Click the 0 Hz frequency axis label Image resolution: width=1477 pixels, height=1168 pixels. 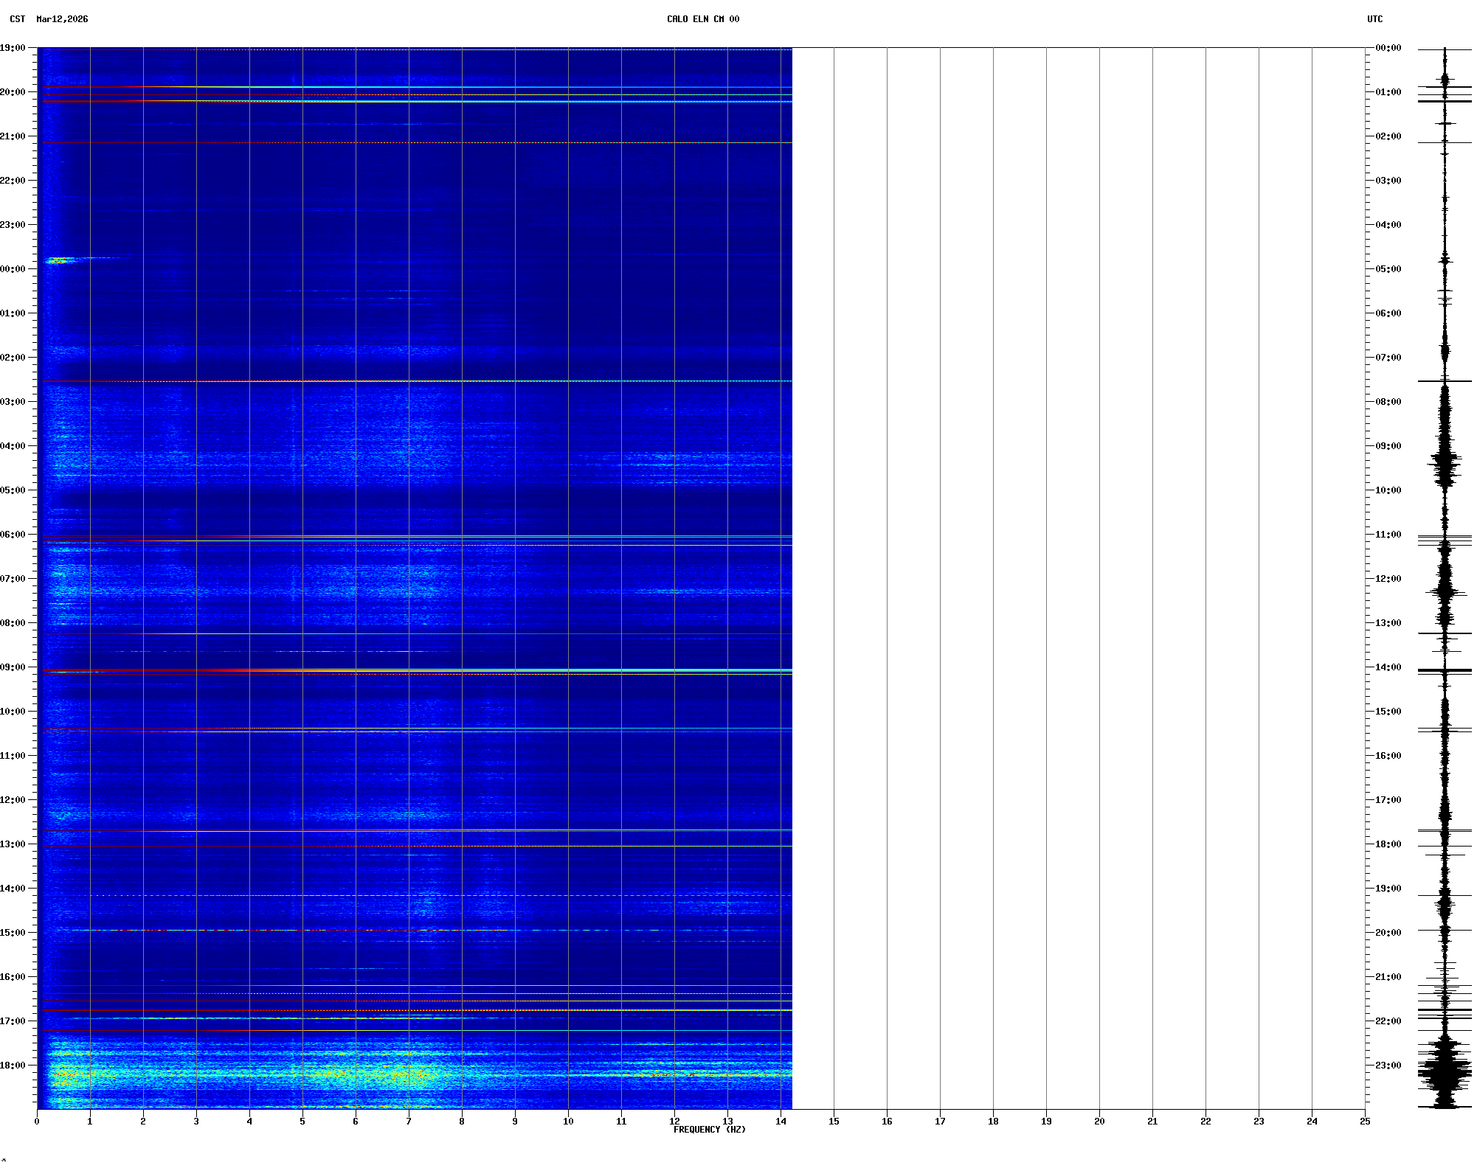(x=37, y=1121)
